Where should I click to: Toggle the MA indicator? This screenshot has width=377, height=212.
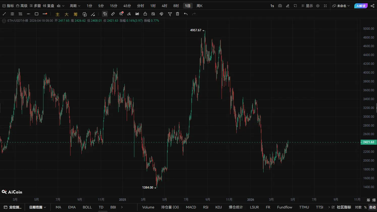tap(59, 207)
